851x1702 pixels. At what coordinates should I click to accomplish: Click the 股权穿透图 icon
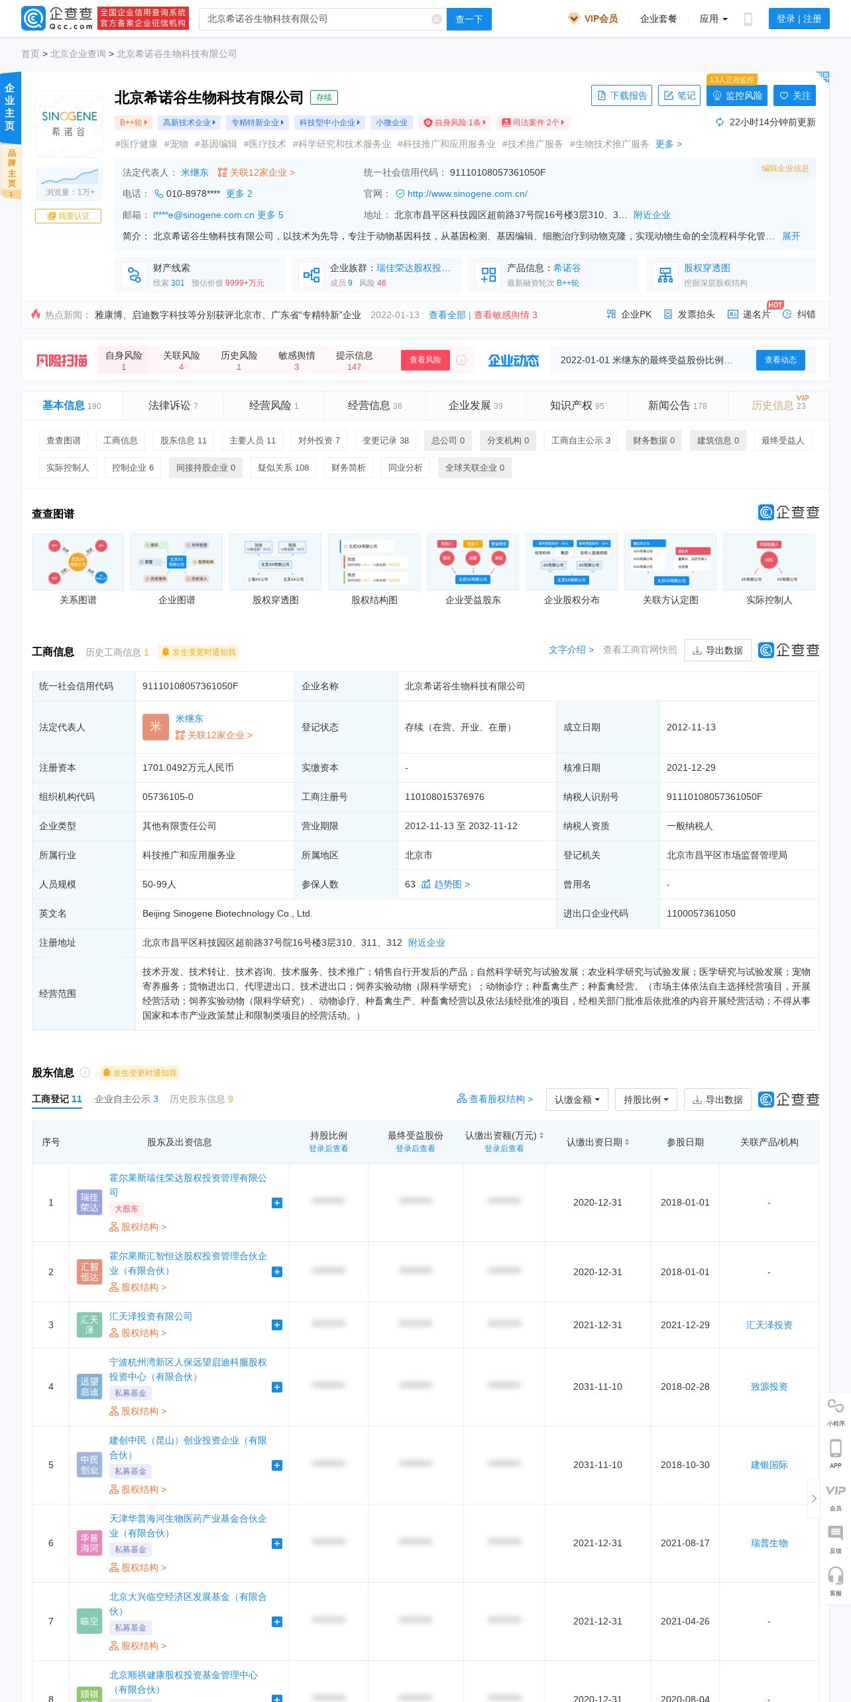[x=665, y=275]
